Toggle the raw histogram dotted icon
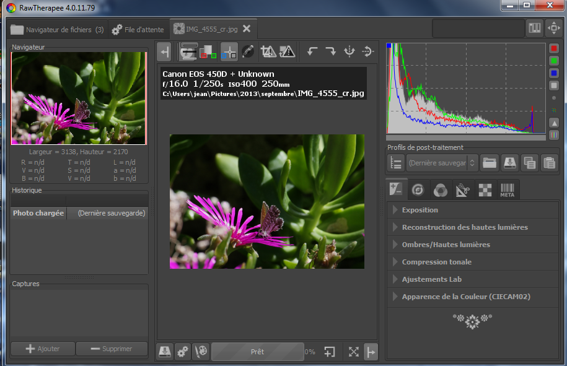The width and height of the screenshot is (567, 366). (x=553, y=110)
